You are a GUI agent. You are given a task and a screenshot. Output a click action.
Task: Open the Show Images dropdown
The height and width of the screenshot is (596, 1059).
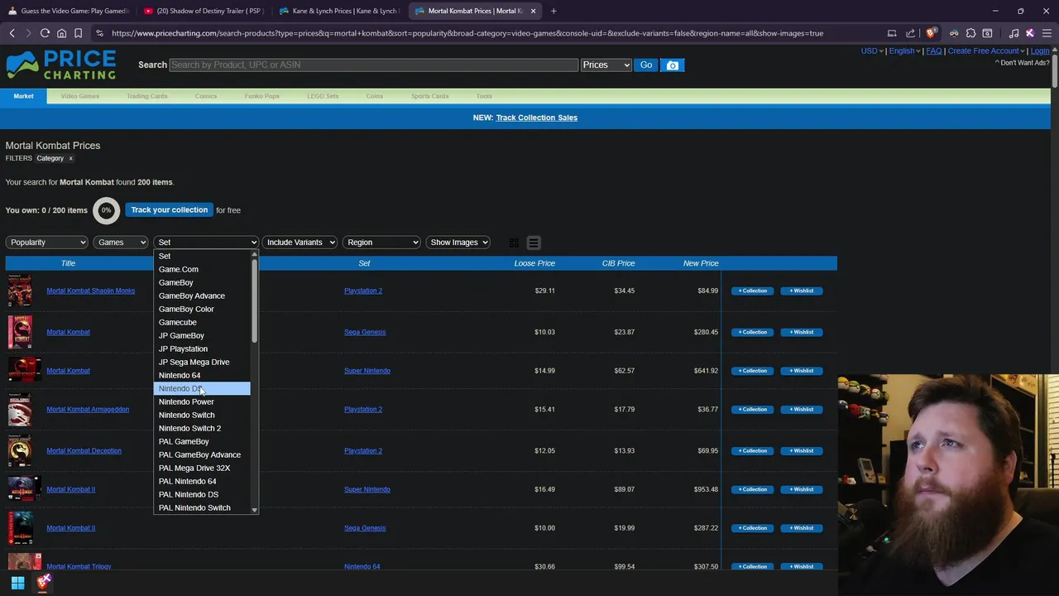tap(458, 243)
